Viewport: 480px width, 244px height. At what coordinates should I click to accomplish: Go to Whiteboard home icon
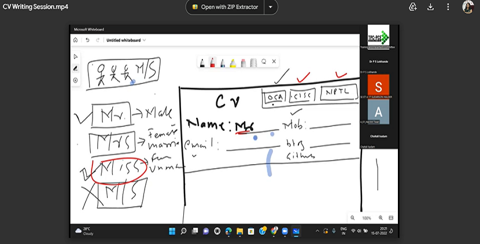pyautogui.click(x=76, y=40)
